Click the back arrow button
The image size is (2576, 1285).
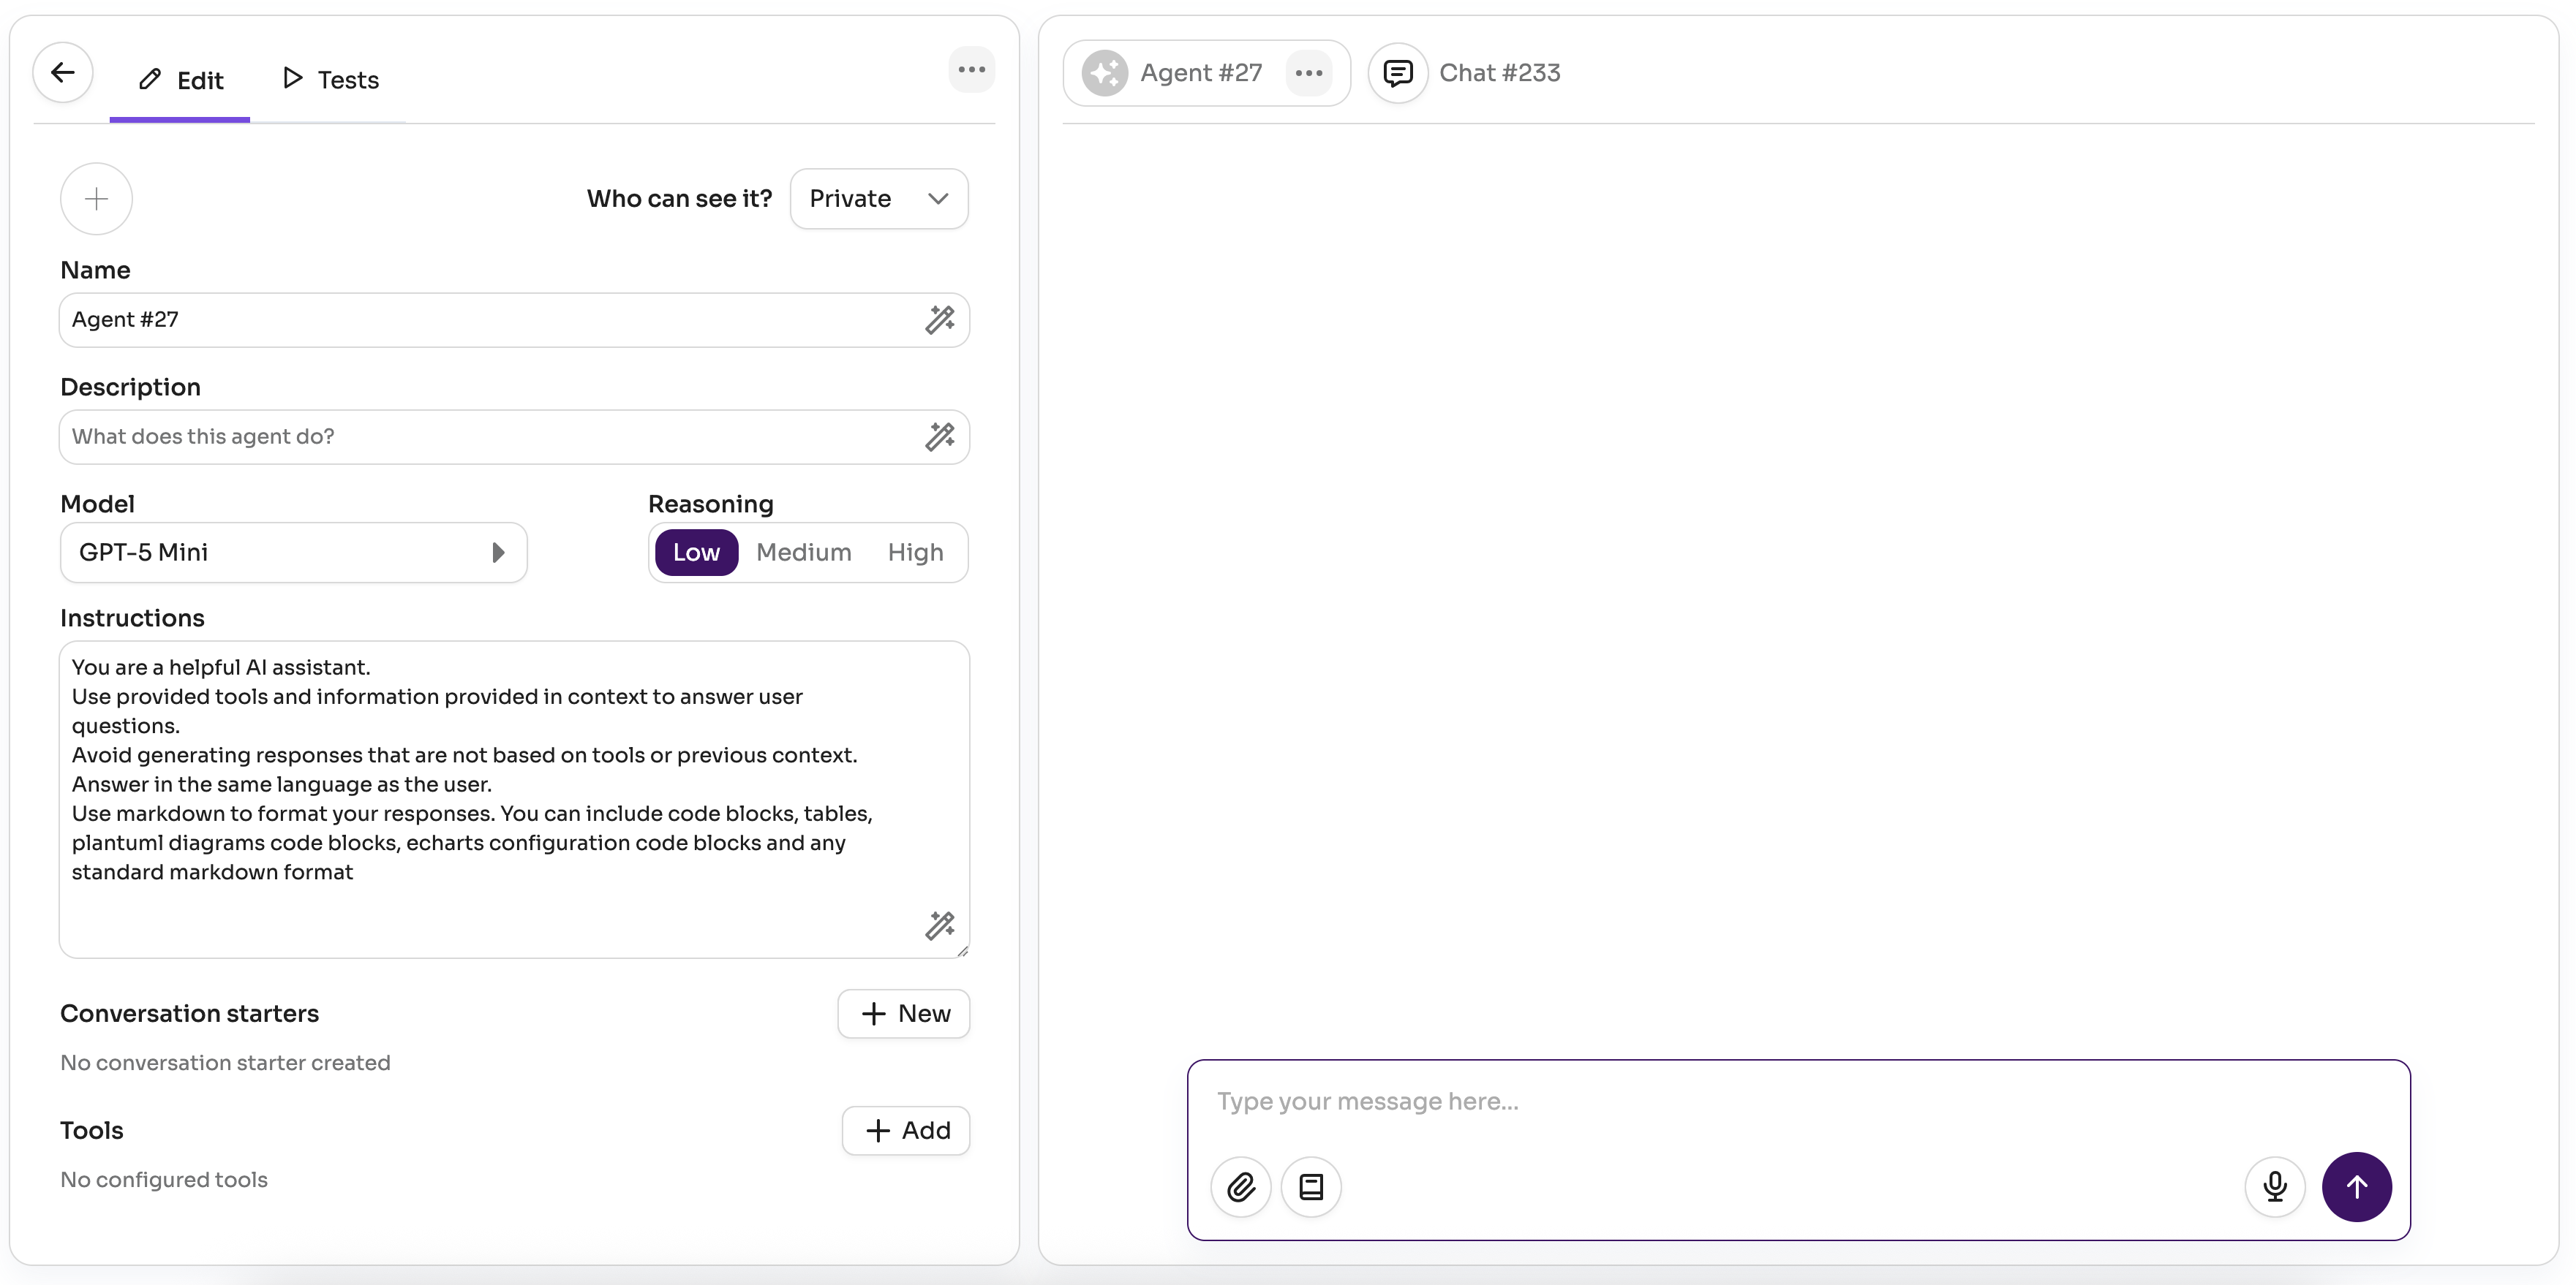pos(63,73)
